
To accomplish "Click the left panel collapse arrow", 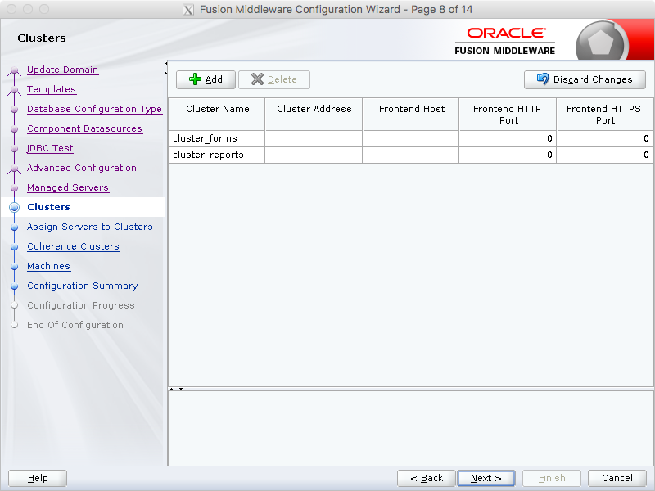I will 166,64.
